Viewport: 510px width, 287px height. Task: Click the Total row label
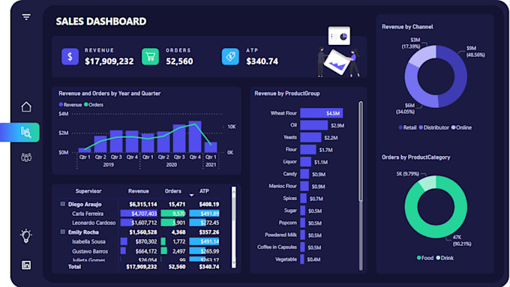(74, 267)
